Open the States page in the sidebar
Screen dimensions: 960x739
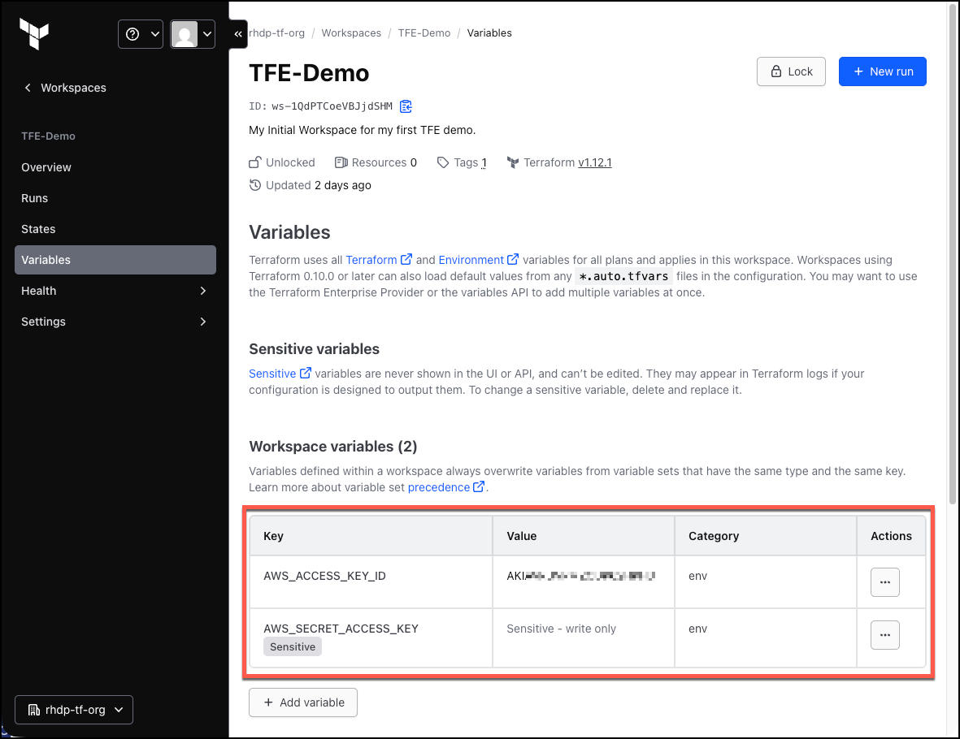115,229
